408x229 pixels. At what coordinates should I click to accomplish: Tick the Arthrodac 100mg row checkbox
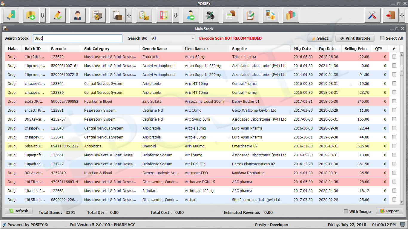coord(394,191)
